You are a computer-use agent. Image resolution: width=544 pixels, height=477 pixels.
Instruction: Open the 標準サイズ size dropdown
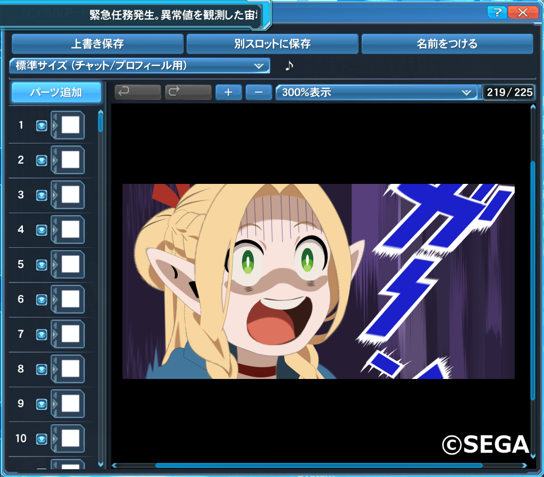point(140,65)
